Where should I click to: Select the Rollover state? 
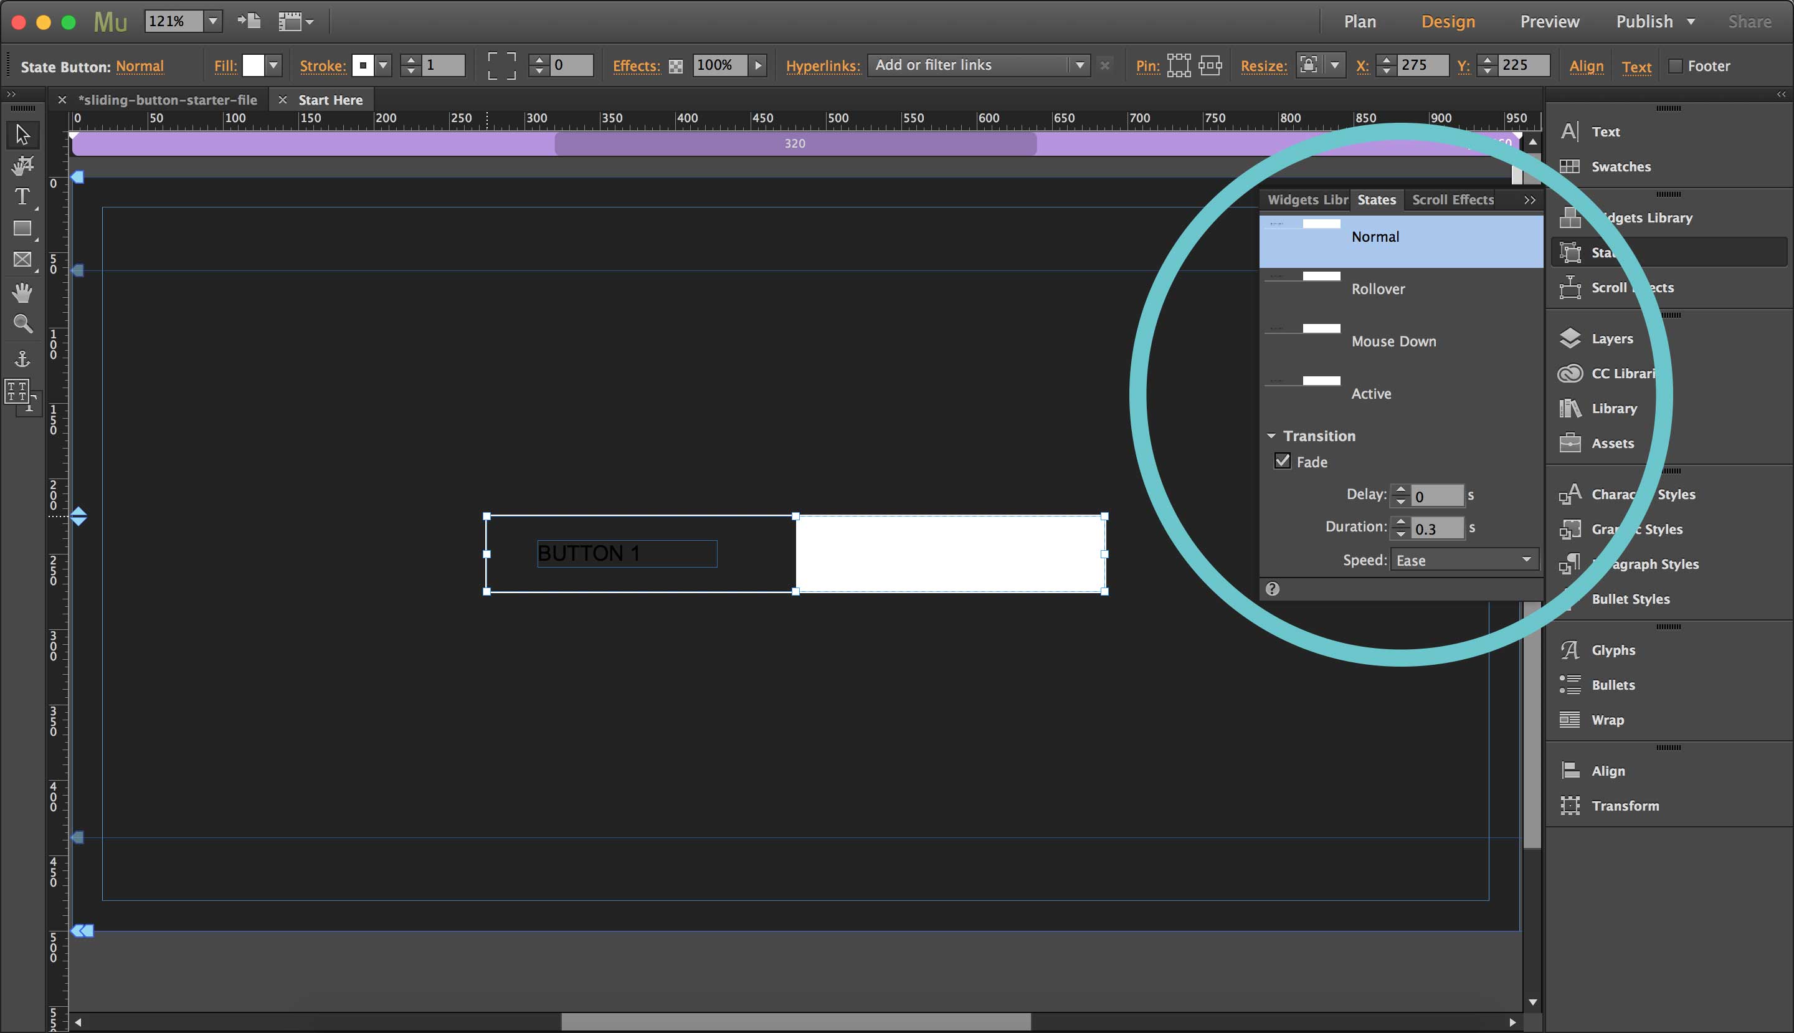point(1377,288)
